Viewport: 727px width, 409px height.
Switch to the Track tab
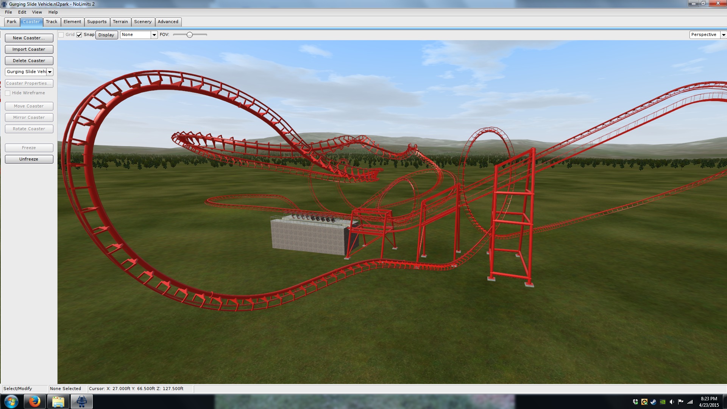[x=51, y=22]
